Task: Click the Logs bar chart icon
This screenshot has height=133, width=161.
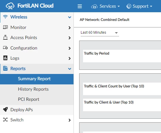Action: (5, 58)
